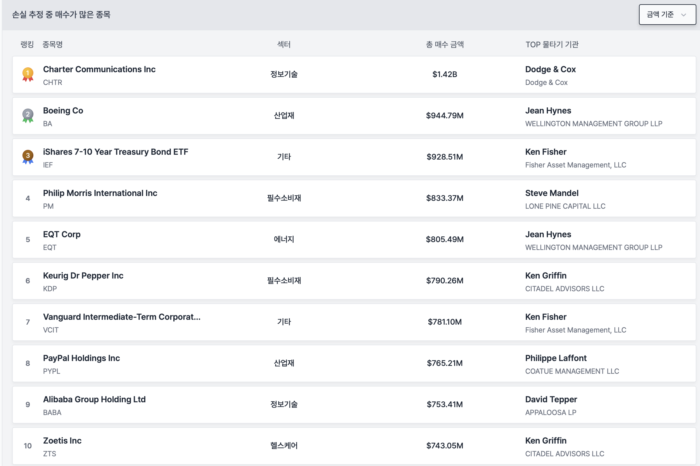Open Charter Communications Inc stock row

tap(99, 69)
